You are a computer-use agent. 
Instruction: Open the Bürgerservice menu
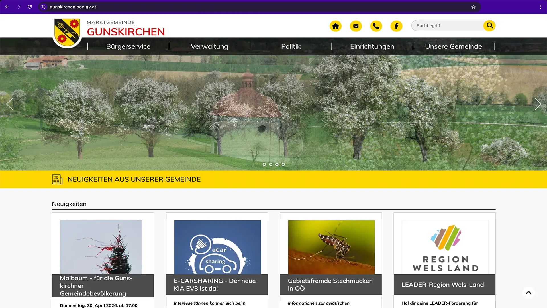click(x=128, y=46)
